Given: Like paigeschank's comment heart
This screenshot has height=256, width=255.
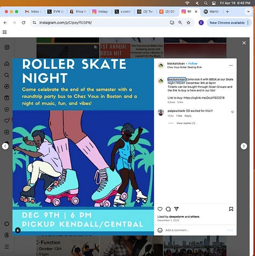Looking at the screenshot, I should pos(232,112).
